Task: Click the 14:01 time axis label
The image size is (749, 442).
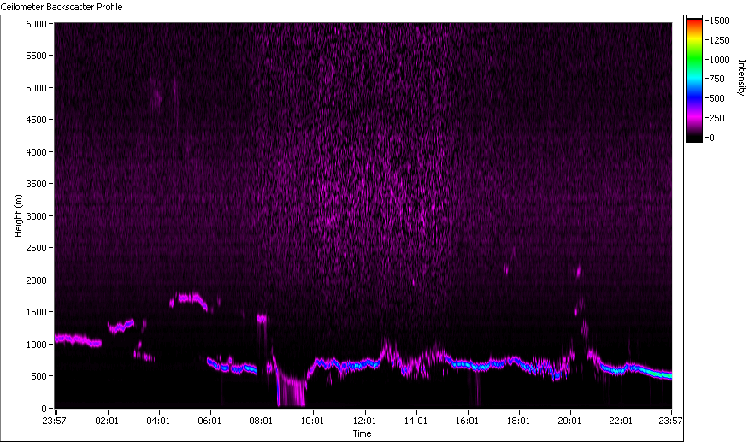Action: coord(416,421)
